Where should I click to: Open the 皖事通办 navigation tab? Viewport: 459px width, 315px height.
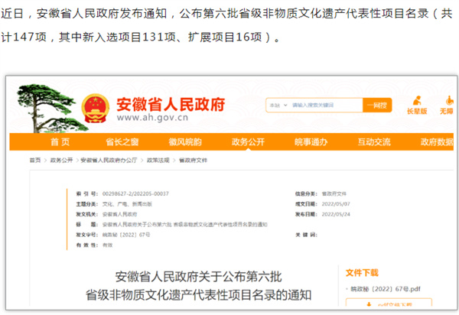311,142
